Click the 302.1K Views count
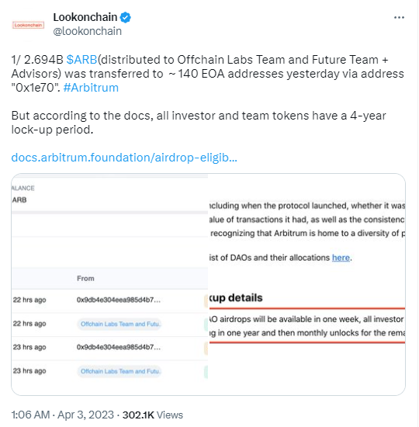The width and height of the screenshot is (419, 427). [152, 415]
